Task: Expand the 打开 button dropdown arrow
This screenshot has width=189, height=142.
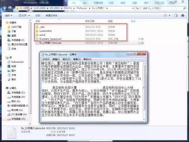Action: (x=29, y=15)
